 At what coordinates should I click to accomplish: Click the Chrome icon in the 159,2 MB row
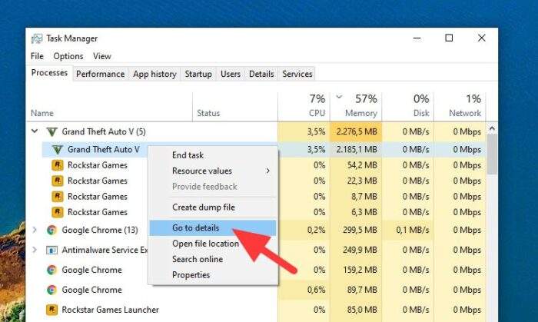tap(51, 270)
